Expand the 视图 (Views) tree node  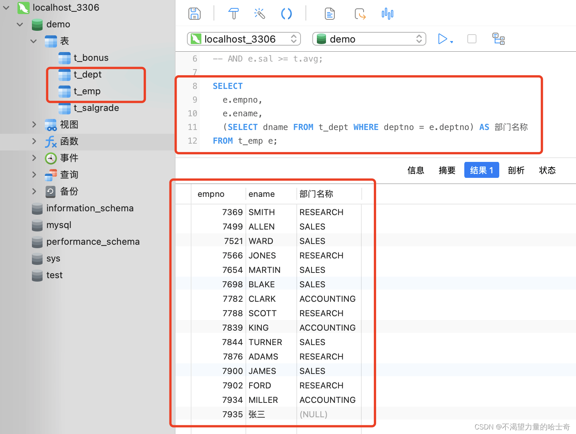[34, 125]
